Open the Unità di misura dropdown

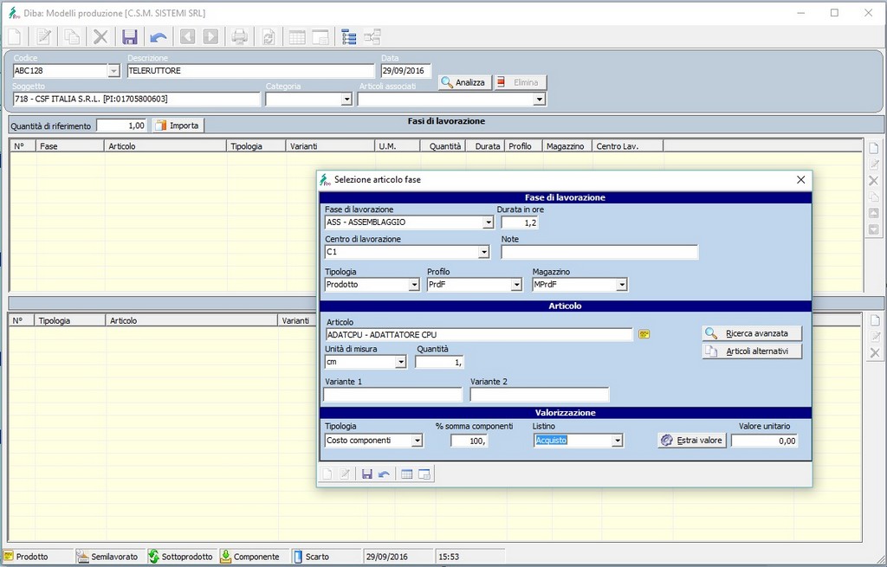coord(400,363)
